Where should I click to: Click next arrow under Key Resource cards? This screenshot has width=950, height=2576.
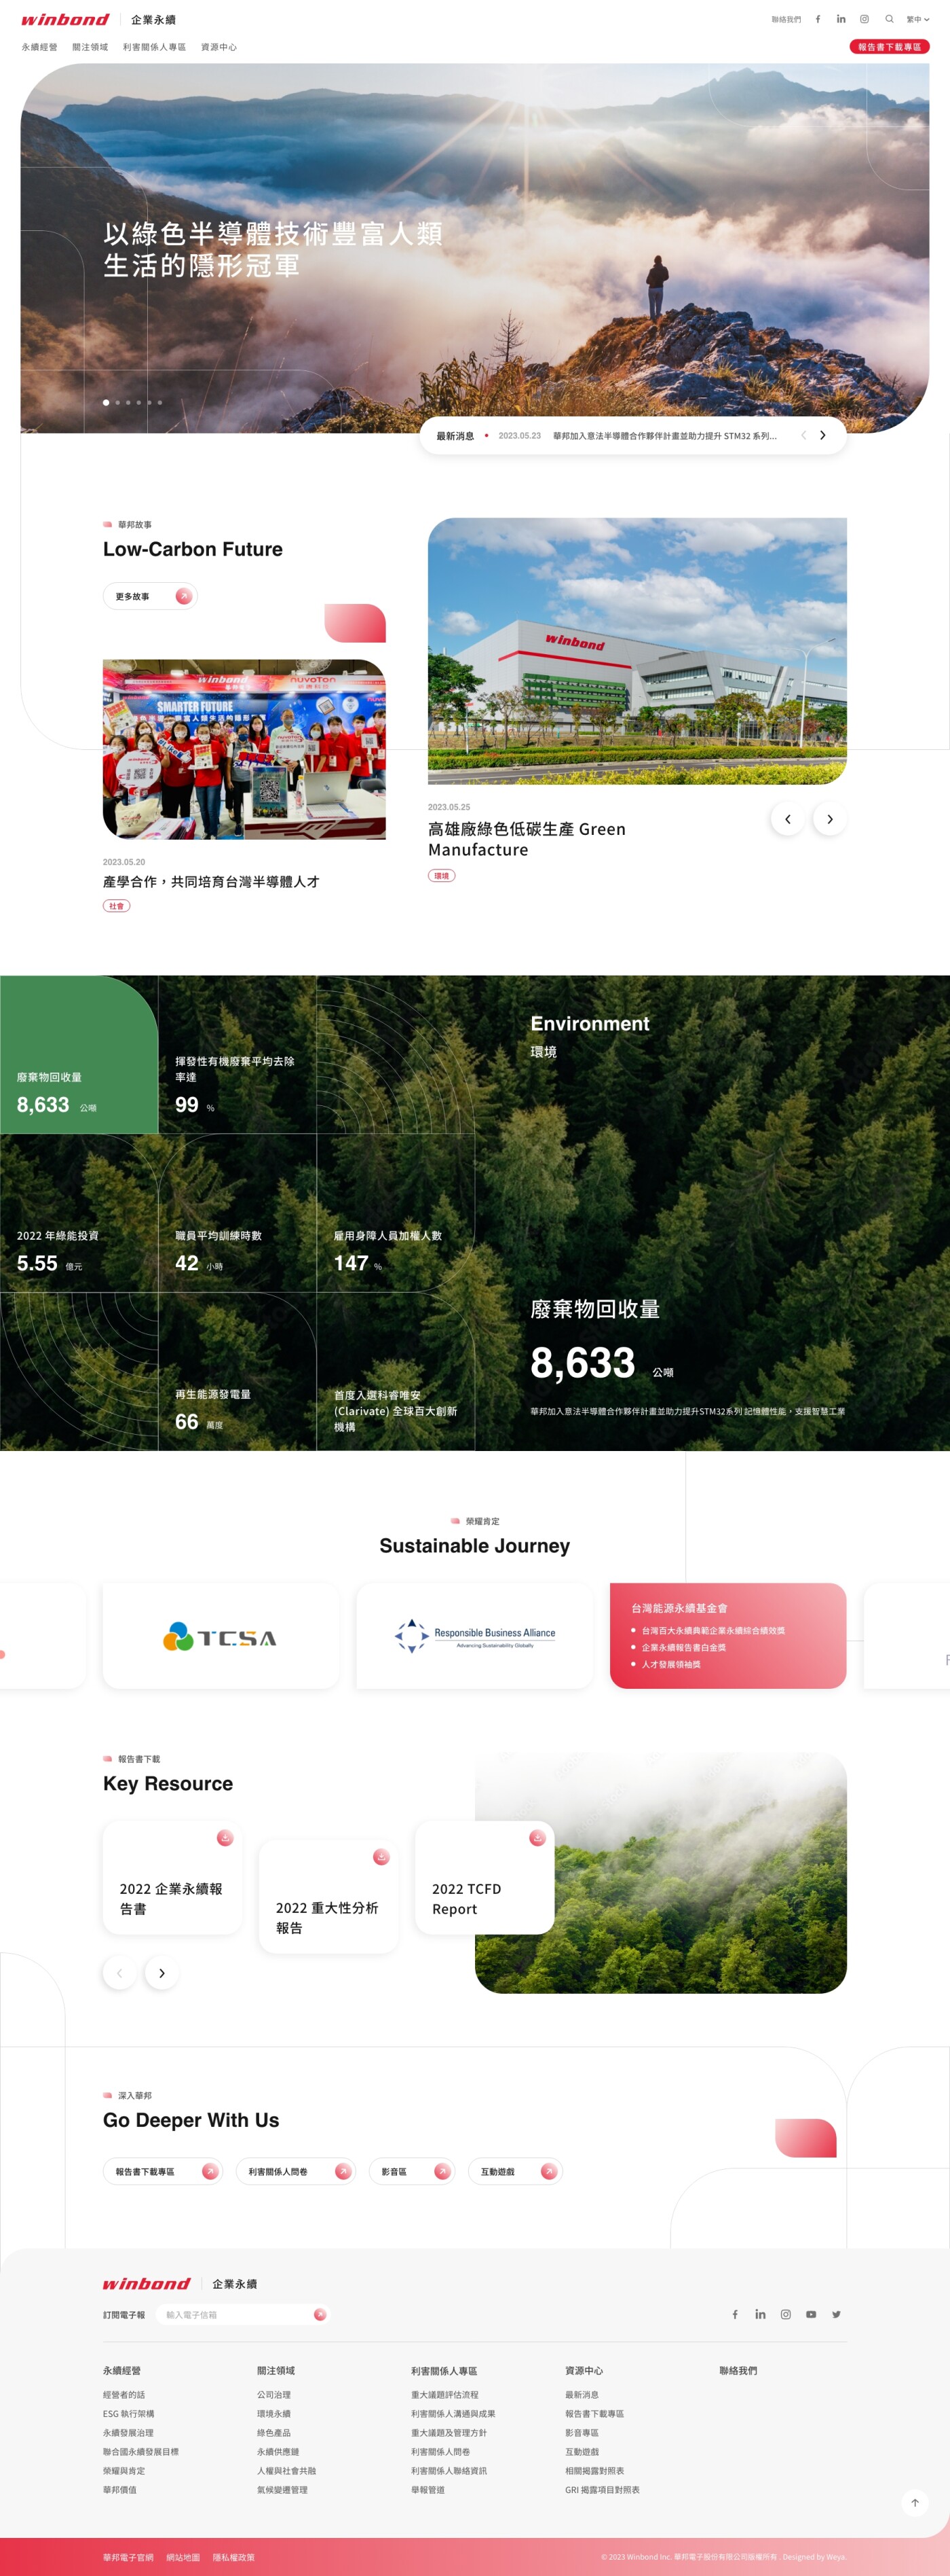pos(161,1973)
